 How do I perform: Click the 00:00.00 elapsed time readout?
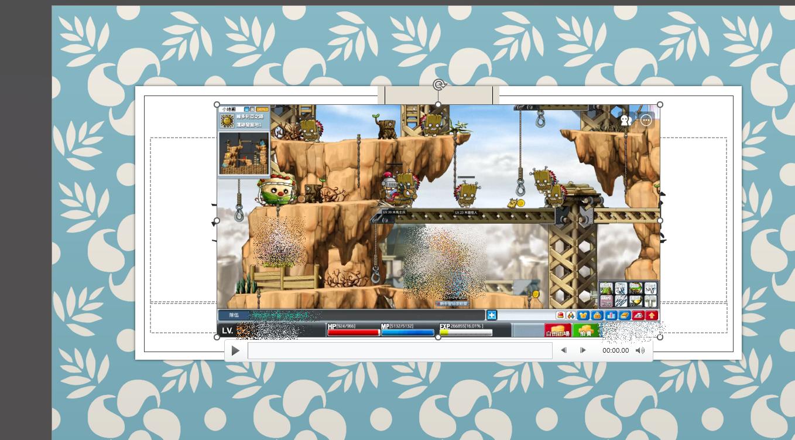[x=616, y=350]
